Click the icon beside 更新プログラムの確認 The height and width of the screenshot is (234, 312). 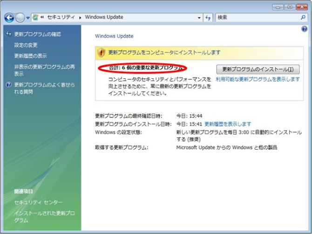(8, 34)
